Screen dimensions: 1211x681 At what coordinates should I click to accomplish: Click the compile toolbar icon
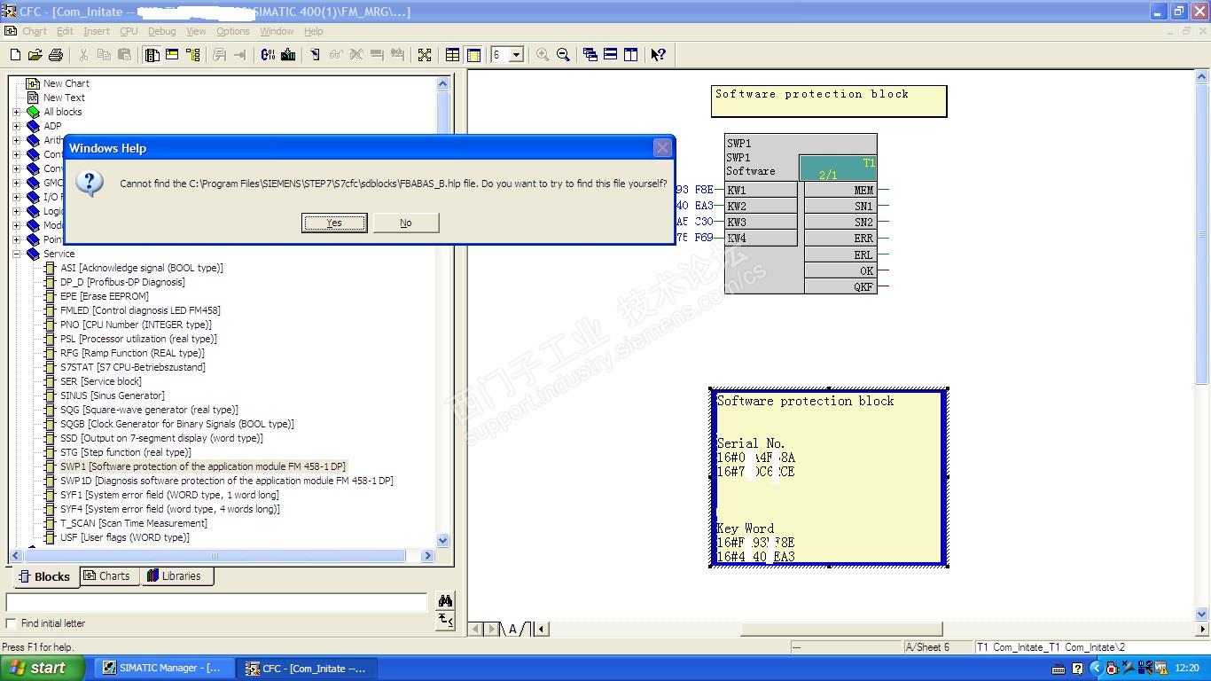[x=268, y=55]
